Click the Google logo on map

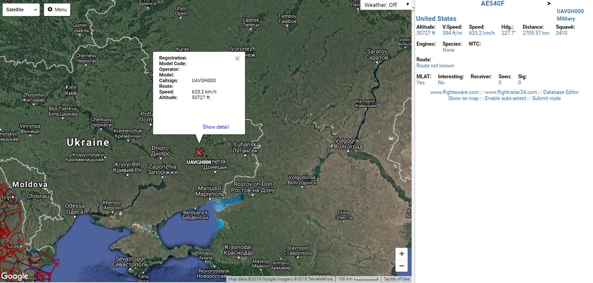pyautogui.click(x=14, y=276)
